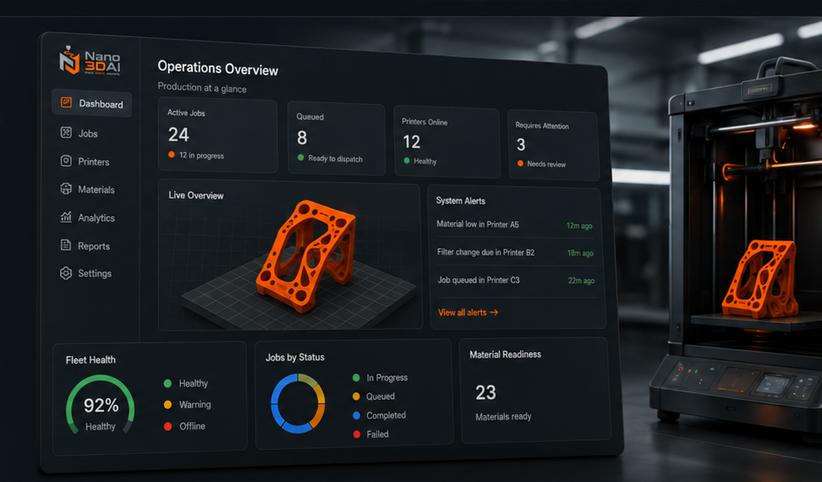Click the arrow beside View all alerts
822x482 pixels.
pyautogui.click(x=494, y=312)
